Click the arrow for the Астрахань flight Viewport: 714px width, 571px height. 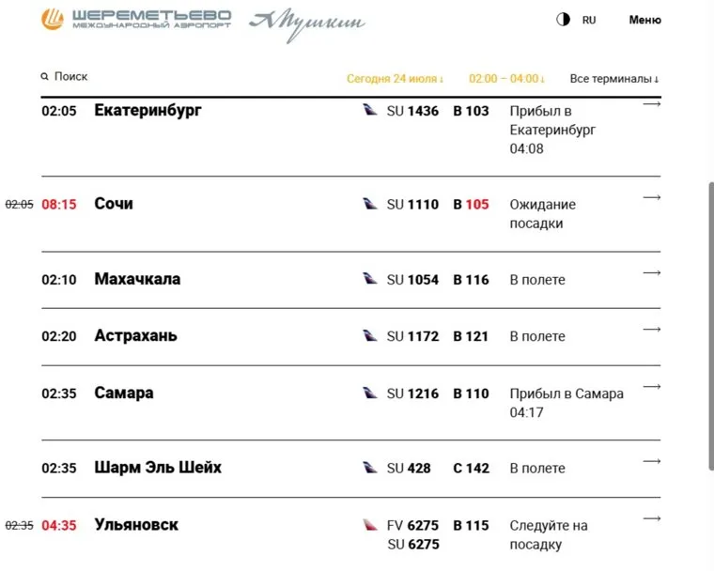click(x=651, y=330)
